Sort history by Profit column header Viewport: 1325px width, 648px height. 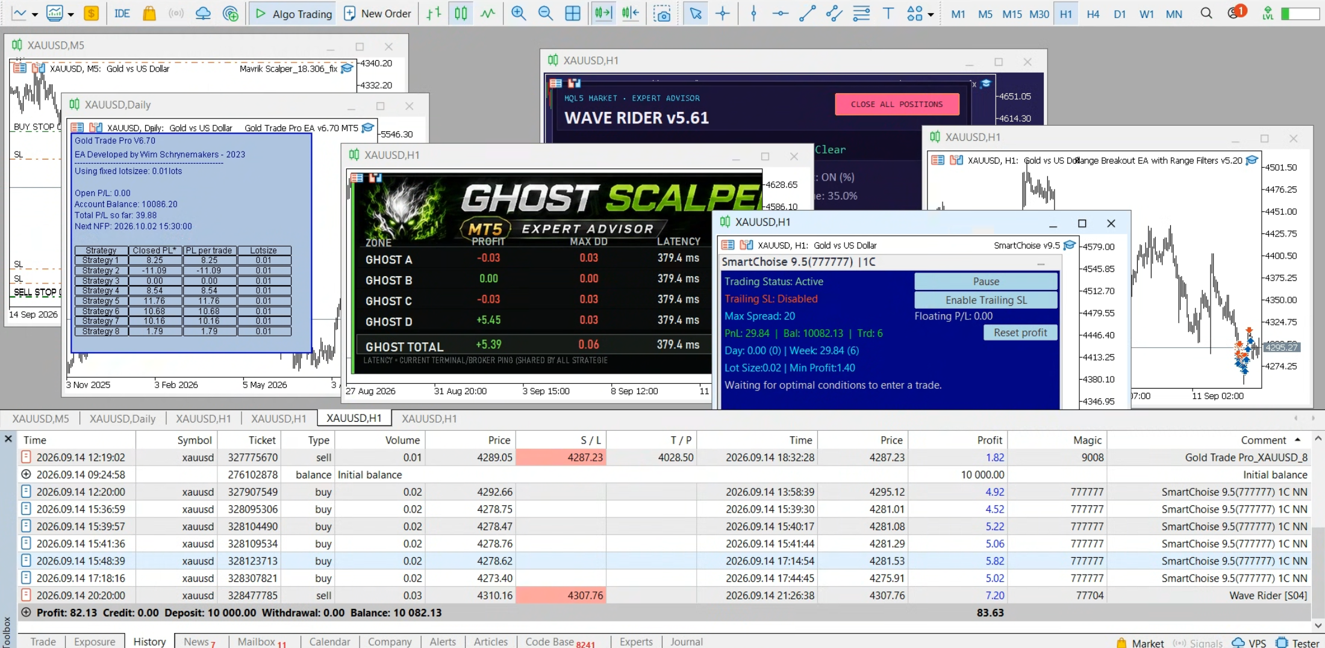pos(958,440)
